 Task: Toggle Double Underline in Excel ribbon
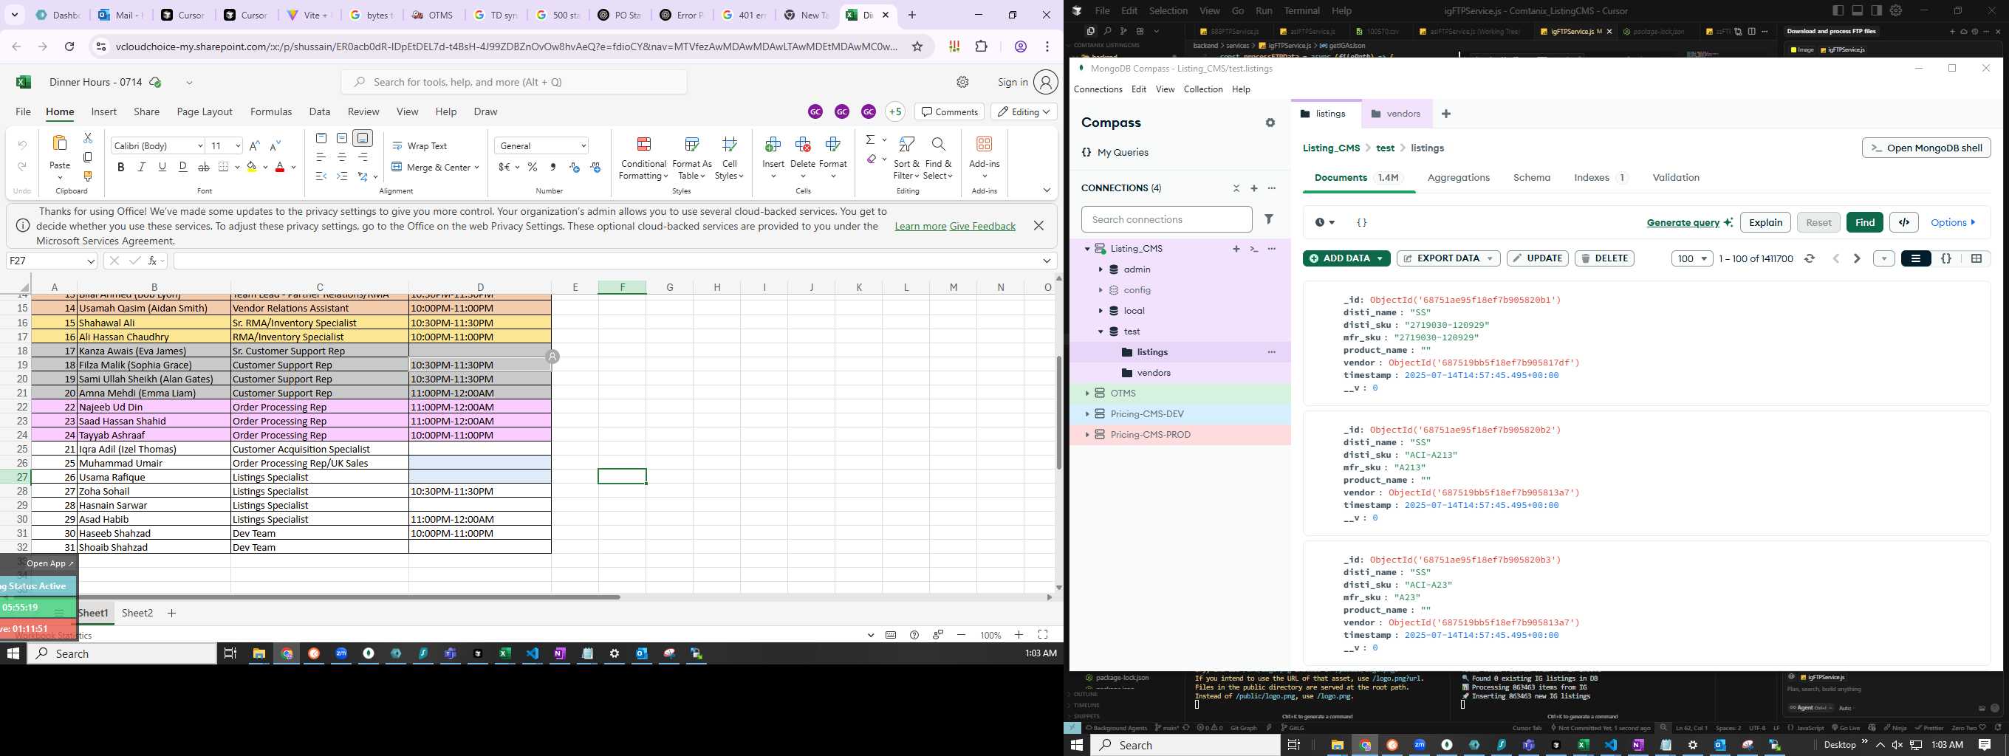tap(182, 167)
